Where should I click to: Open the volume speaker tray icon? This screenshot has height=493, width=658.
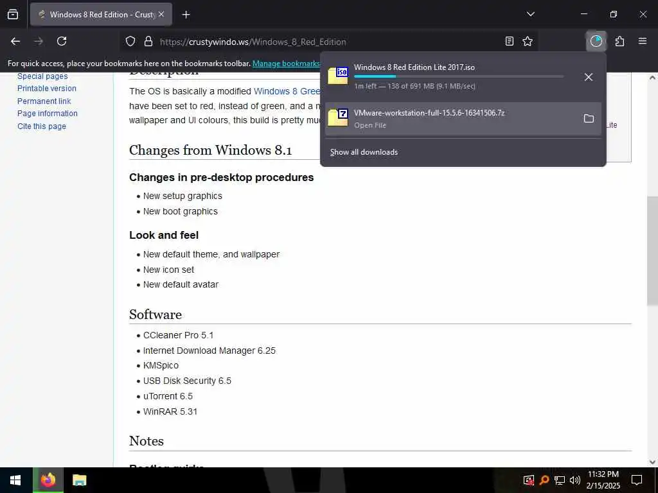point(575,480)
